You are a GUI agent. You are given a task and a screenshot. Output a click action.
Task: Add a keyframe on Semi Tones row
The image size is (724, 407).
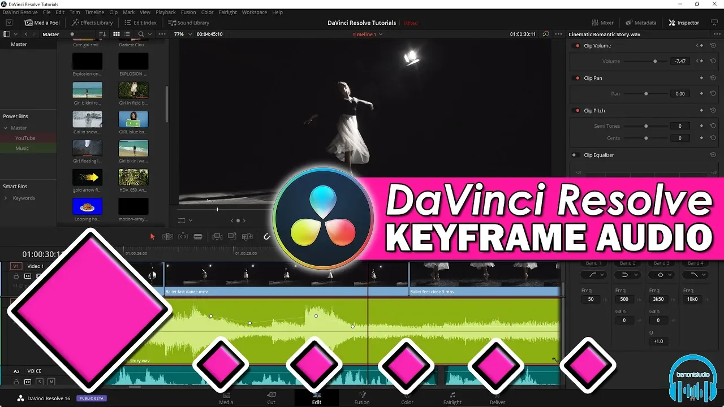(x=701, y=126)
